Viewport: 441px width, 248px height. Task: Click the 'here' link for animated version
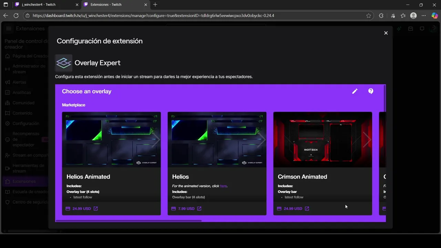coord(223,186)
